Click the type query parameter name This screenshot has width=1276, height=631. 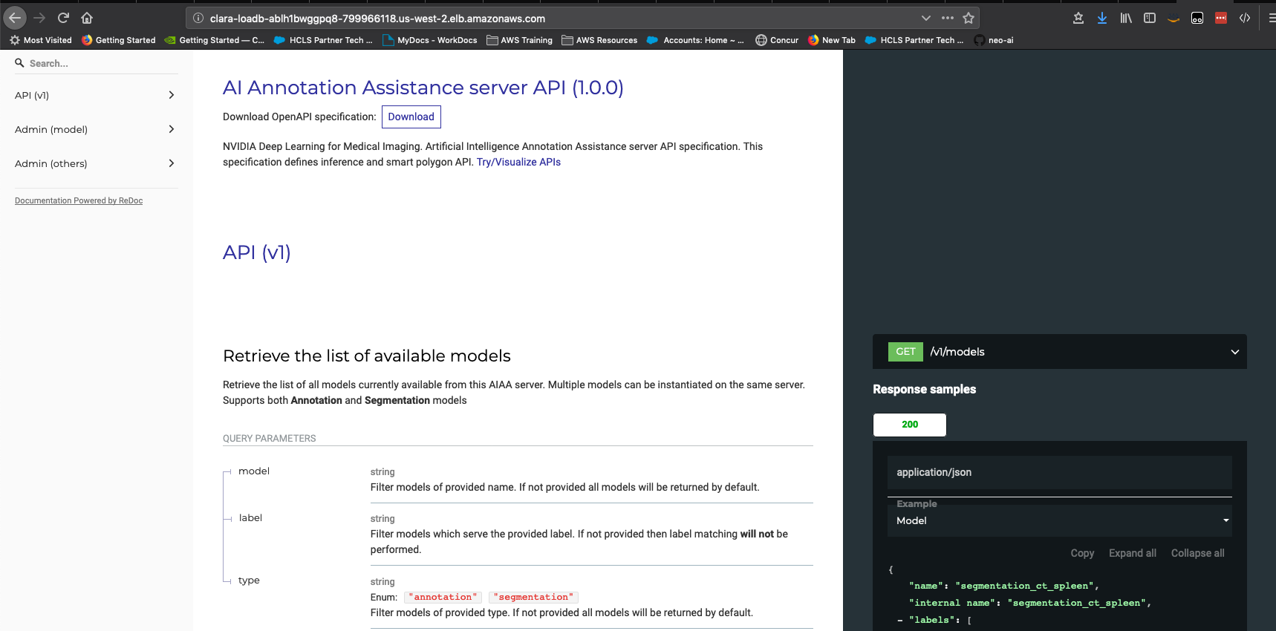pos(249,581)
